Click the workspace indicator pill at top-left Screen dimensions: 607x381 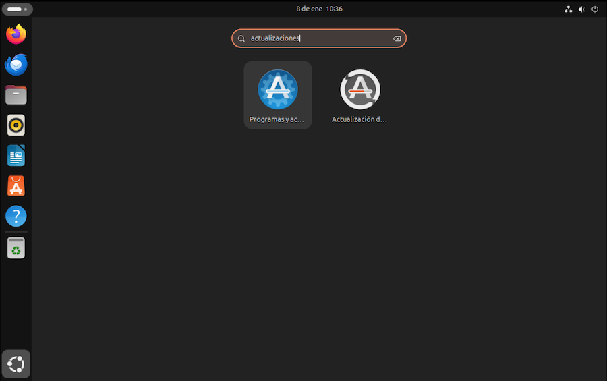pyautogui.click(x=16, y=9)
